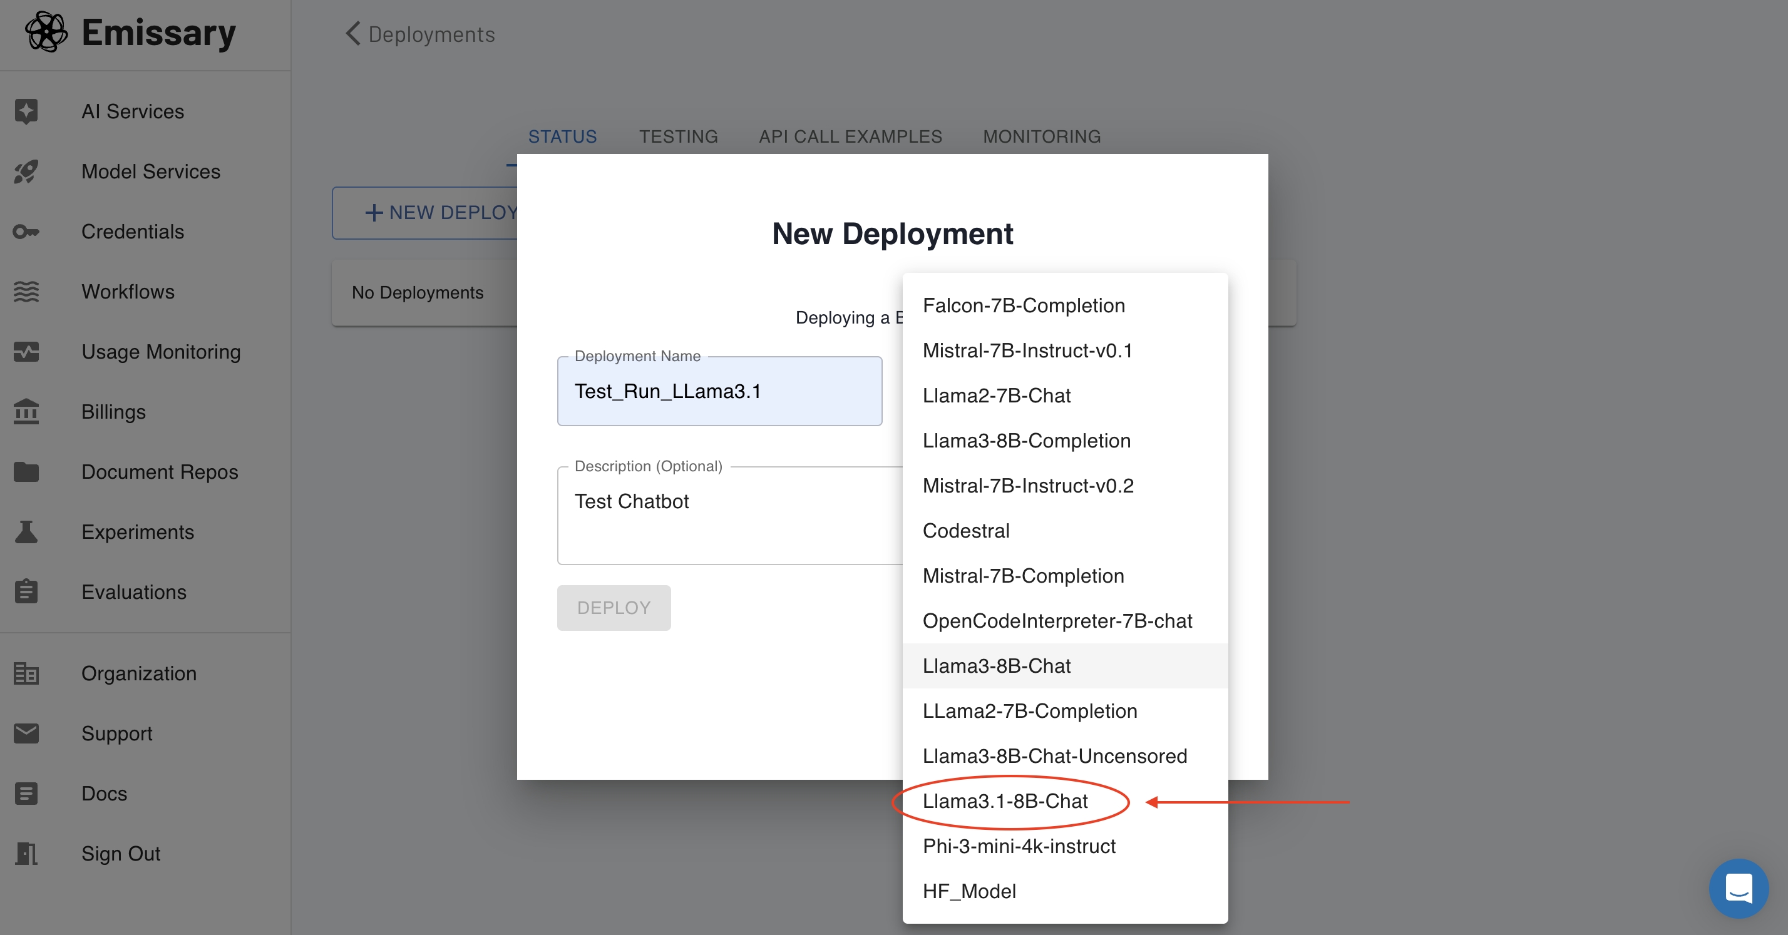
Task: Open Billings page label
Action: 113,412
